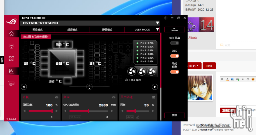
Task: Click forum reply text area
Action: pyautogui.click(x=238, y=94)
